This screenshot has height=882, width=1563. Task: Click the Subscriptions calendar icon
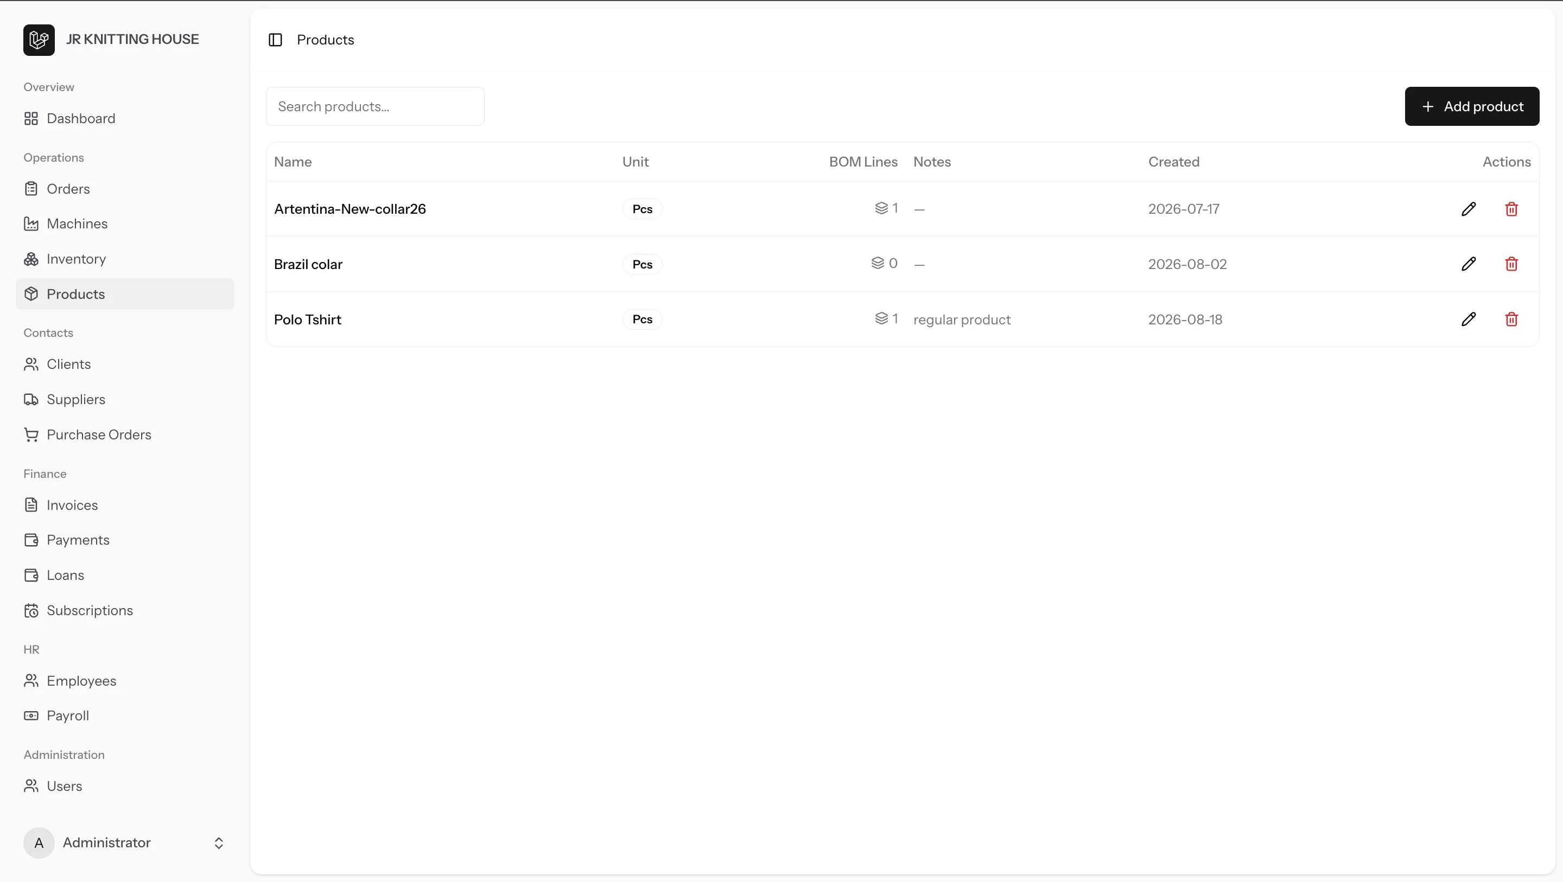click(x=31, y=610)
